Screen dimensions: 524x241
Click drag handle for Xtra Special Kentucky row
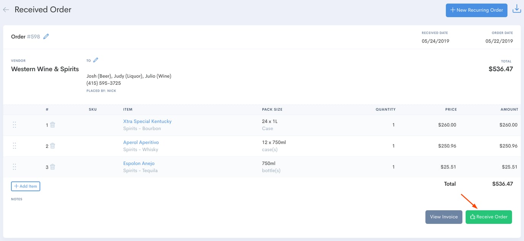click(x=14, y=125)
